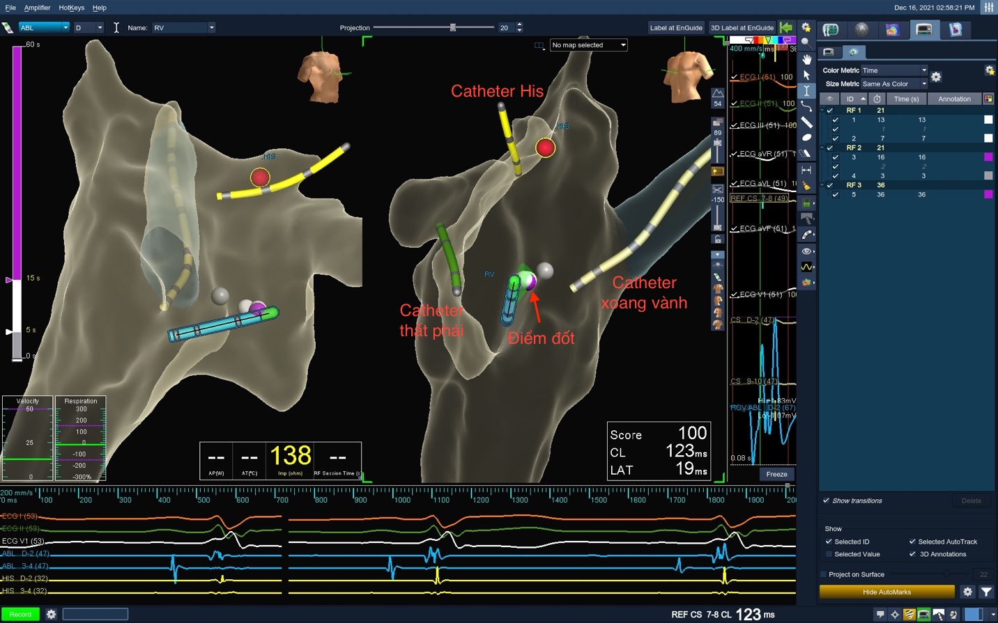Viewport: 998px width, 623px height.
Task: Select the hand pan tool
Action: pos(806,59)
